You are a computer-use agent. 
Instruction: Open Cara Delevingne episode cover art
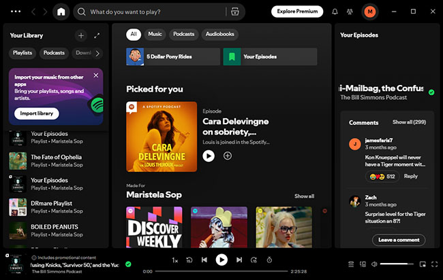coord(162,137)
